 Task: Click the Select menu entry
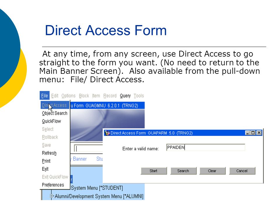coord(48,129)
